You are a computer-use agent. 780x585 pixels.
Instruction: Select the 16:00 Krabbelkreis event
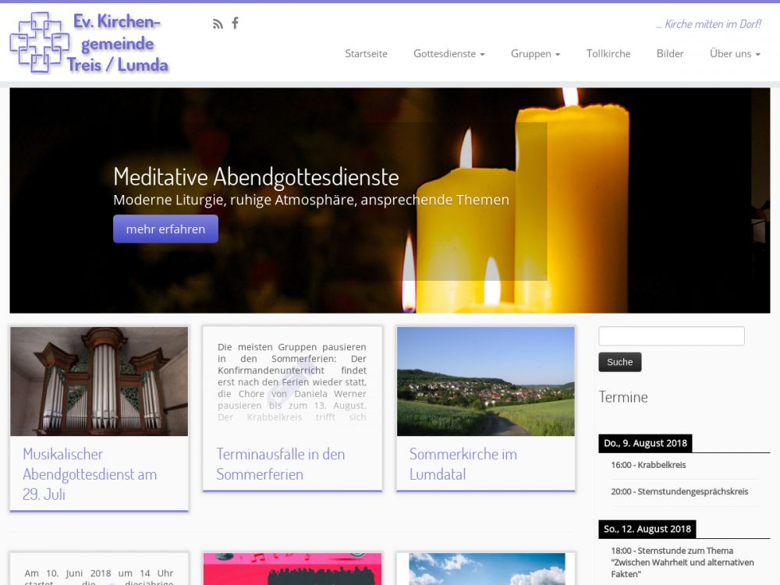(x=648, y=465)
